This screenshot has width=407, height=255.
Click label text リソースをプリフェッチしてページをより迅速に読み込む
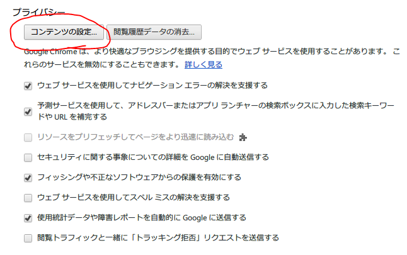point(135,137)
